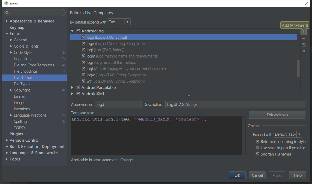The width and height of the screenshot is (312, 184).
Task: Click into the Description field
Action: tap(236, 104)
